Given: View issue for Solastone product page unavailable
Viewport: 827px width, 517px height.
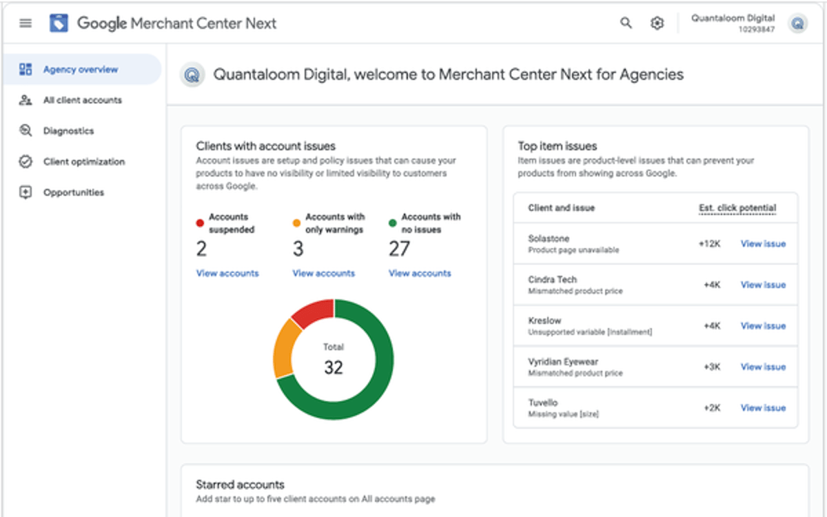Looking at the screenshot, I should pos(762,243).
